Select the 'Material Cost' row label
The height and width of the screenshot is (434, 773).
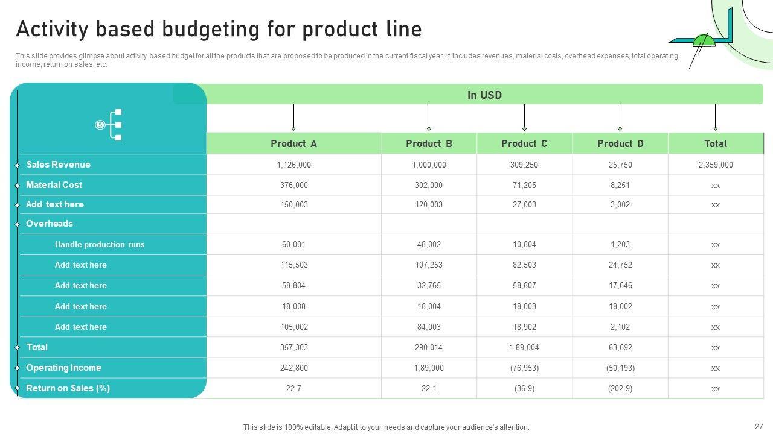point(54,185)
